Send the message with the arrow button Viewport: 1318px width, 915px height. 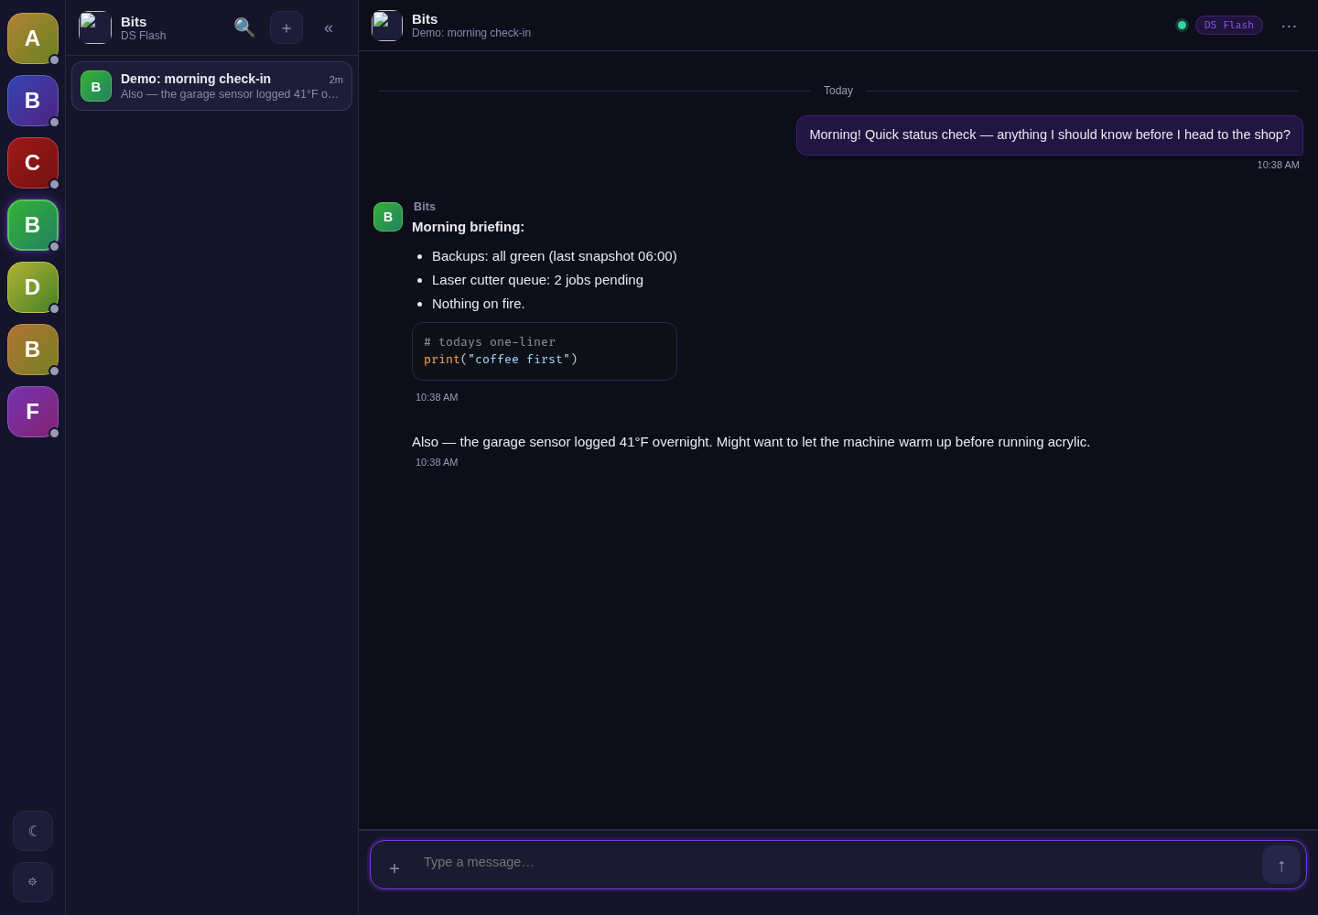tap(1281, 865)
